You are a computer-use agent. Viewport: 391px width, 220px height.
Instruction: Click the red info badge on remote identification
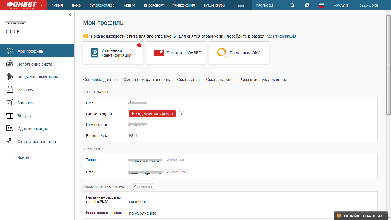pos(139,45)
